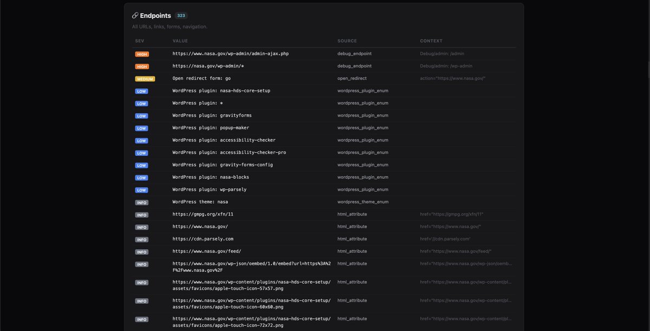Select the apple-touch-icon-72x72.png URL
This screenshot has width=650, height=331.
click(252, 322)
